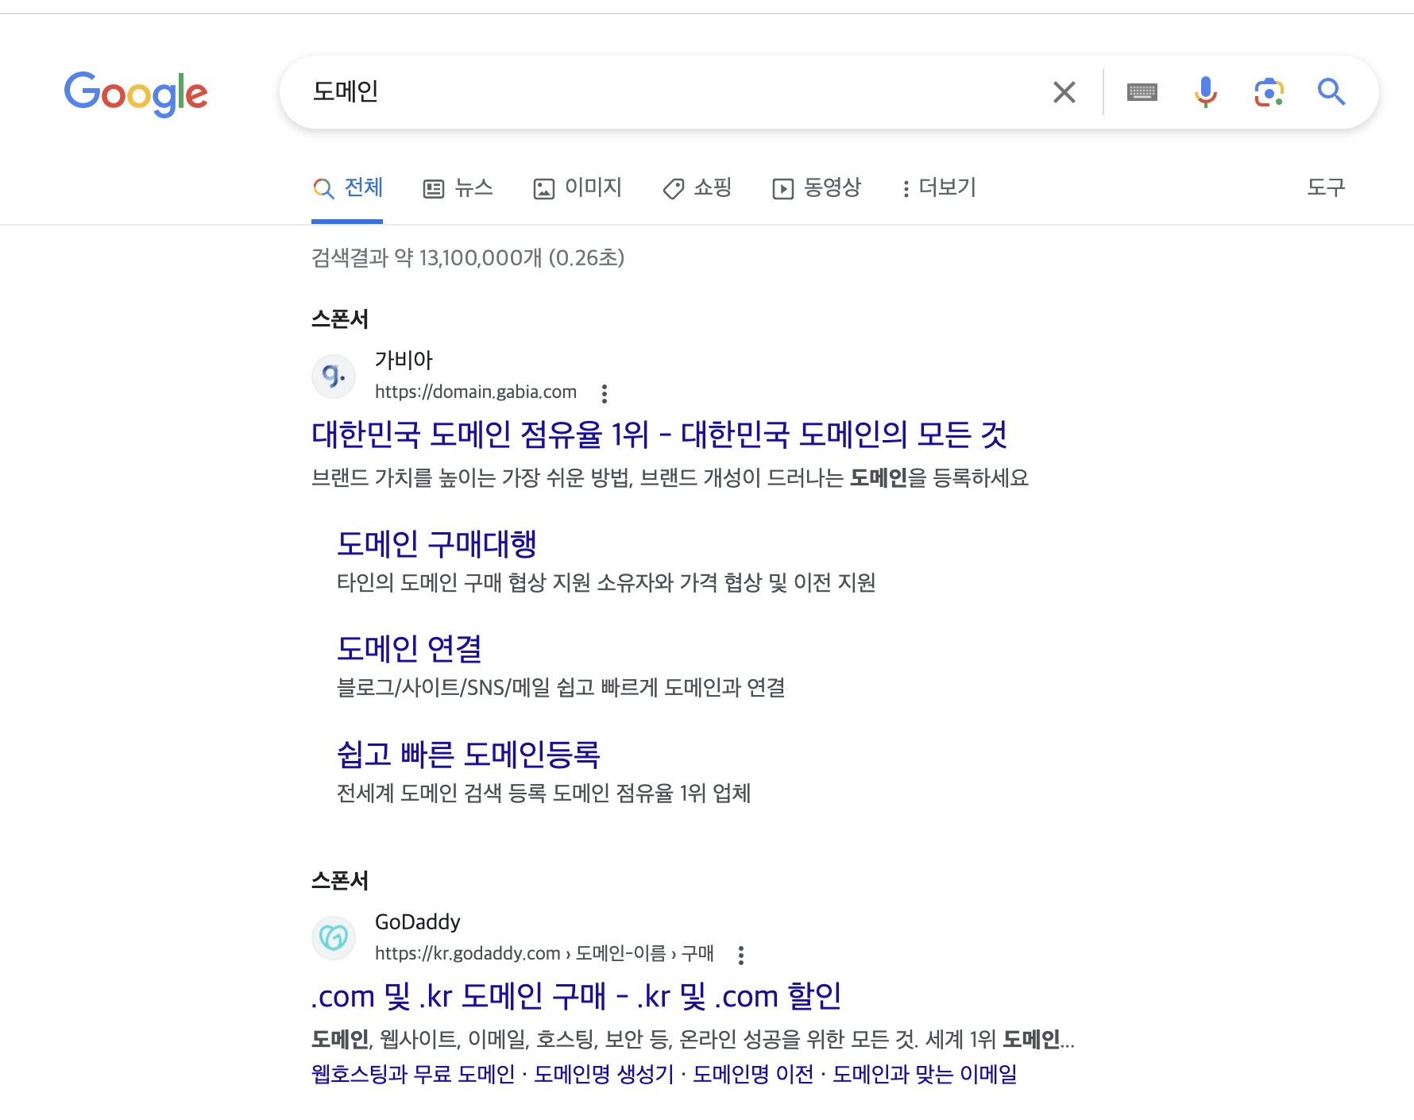Click 타인의 도메인 구매 협상 지원 description
Viewport: 1414px width, 1120px height.
[x=606, y=582]
